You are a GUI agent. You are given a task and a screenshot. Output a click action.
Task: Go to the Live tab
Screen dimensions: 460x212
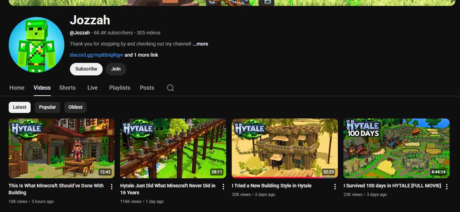click(92, 88)
